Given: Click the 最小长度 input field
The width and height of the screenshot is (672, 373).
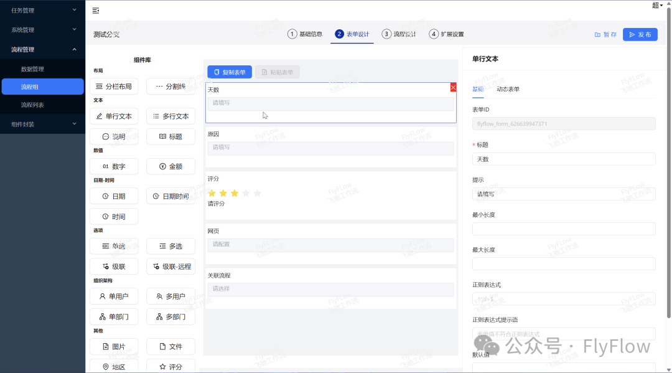Looking at the screenshot, I should click(x=563, y=229).
